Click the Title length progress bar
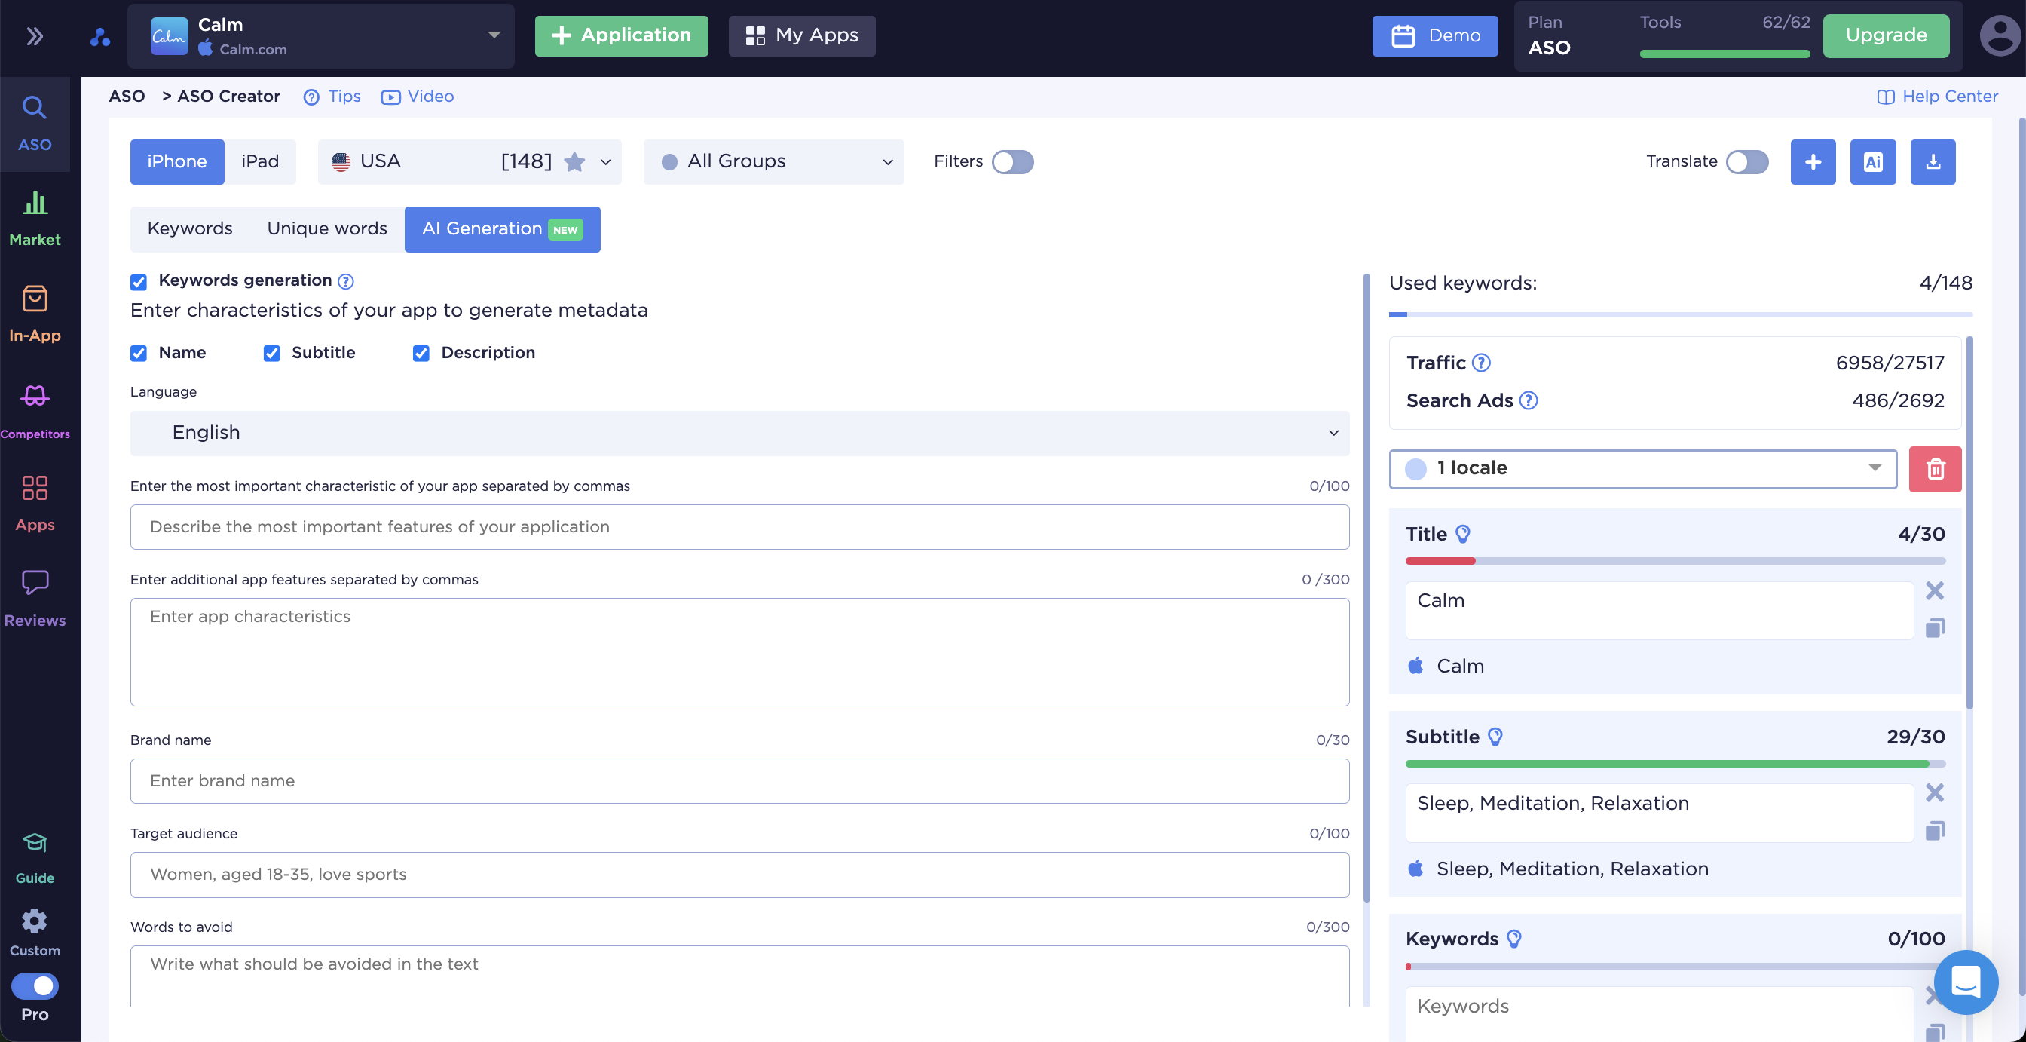 tap(1676, 561)
